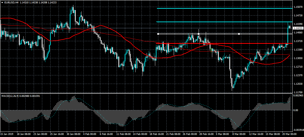Click the EURUSD,H4 chart title
This screenshot has width=304, height=137.
pyautogui.click(x=11, y=2)
